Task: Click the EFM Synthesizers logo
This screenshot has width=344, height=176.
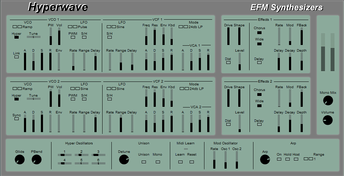Action: coord(287,7)
